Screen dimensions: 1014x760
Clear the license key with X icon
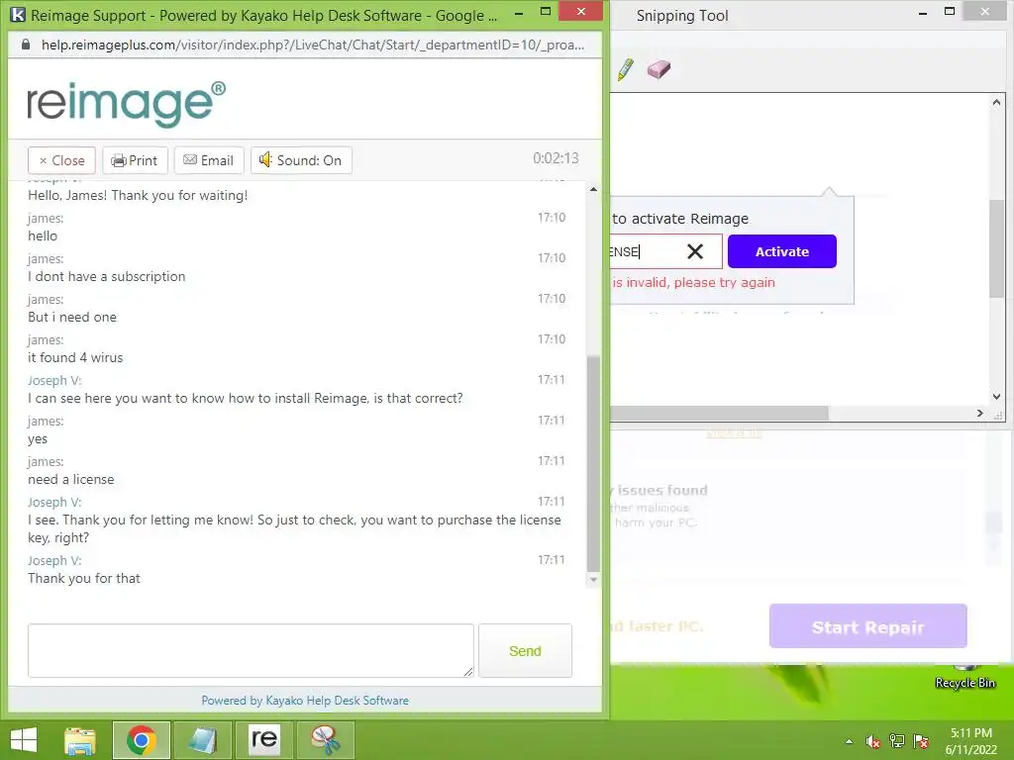pyautogui.click(x=695, y=251)
